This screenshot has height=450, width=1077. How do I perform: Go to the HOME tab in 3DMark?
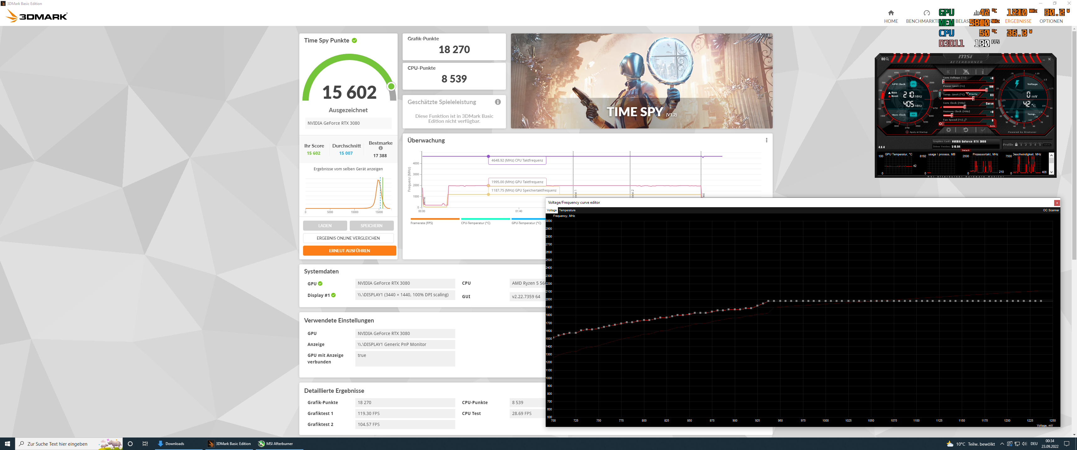click(891, 17)
